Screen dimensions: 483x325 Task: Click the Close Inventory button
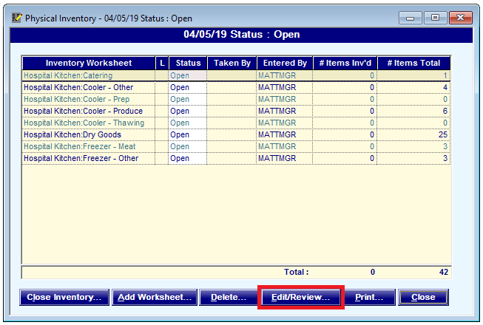pyautogui.click(x=64, y=297)
